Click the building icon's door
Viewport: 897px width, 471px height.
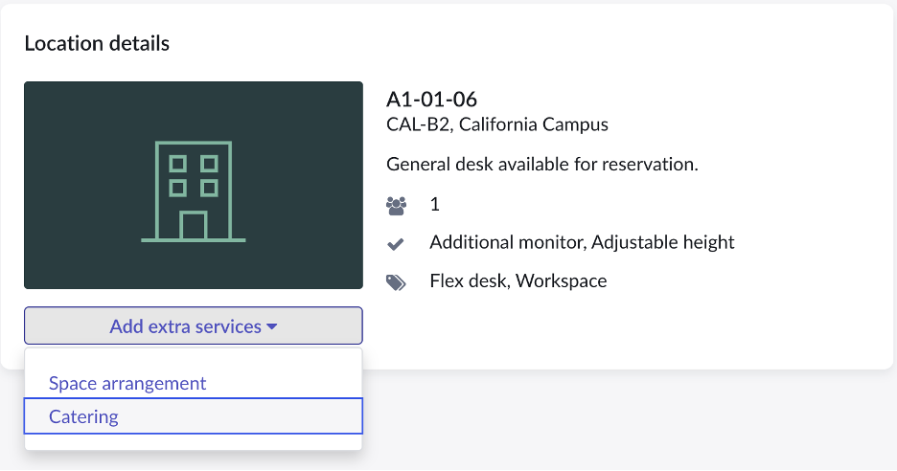click(194, 226)
